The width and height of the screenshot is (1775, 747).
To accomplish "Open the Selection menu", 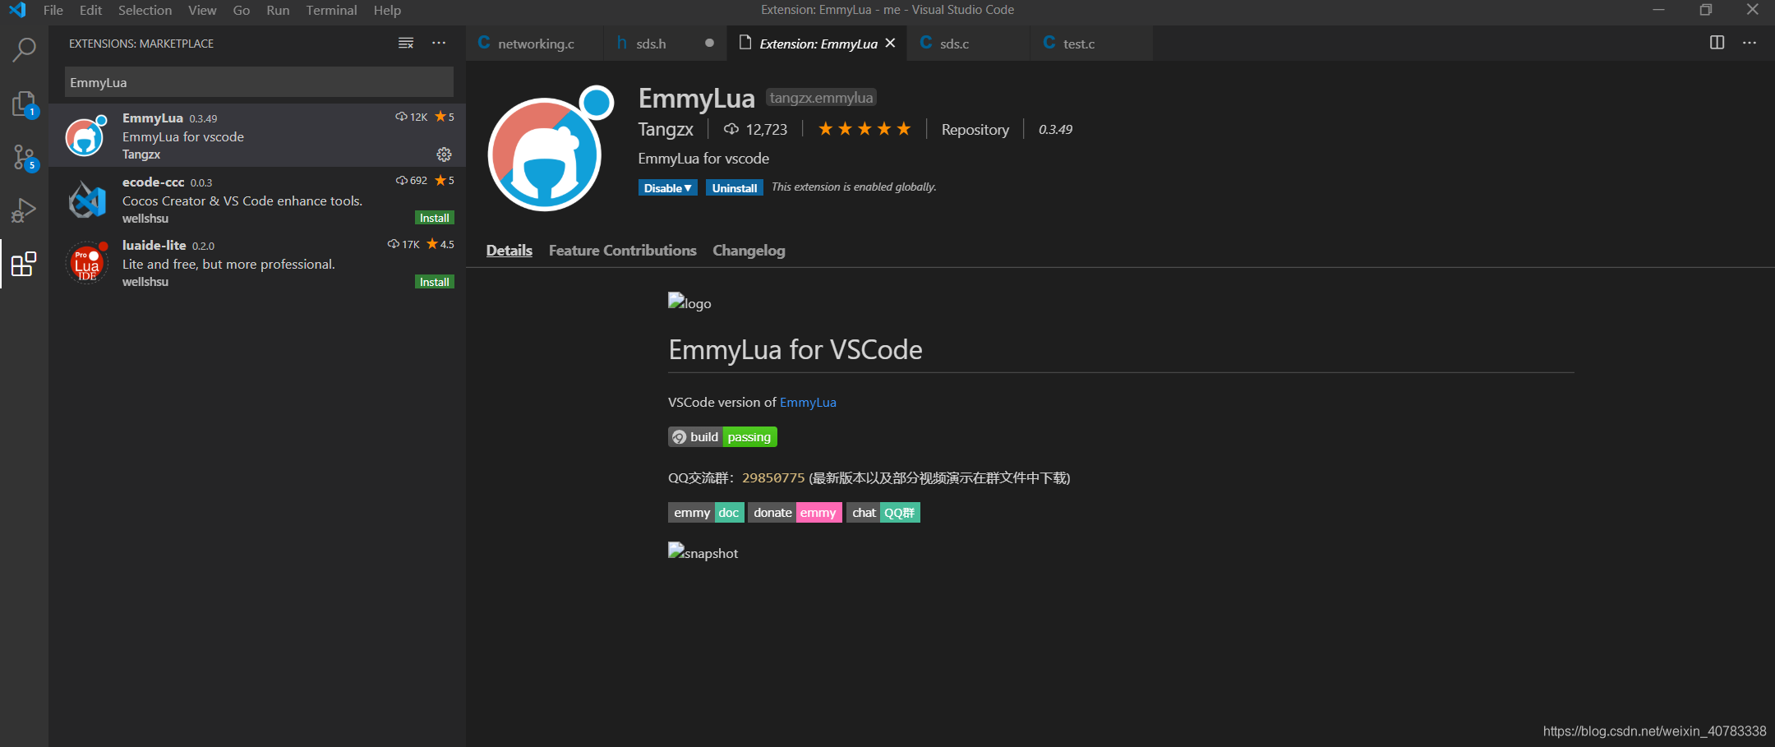I will [x=145, y=10].
